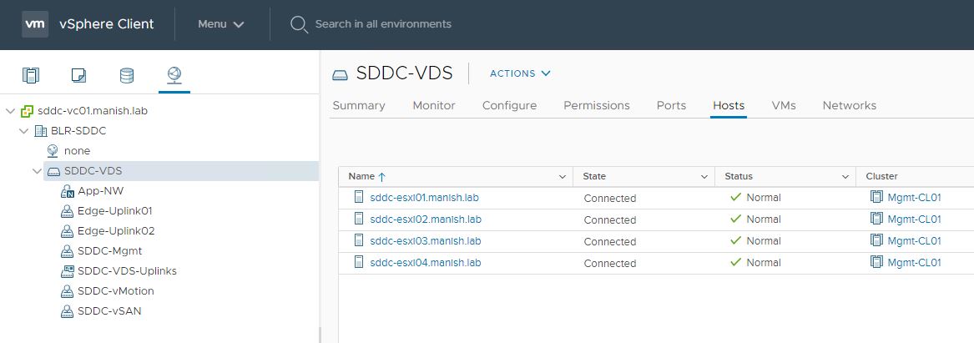The height and width of the screenshot is (343, 974).
Task: Click cluster icon in the sddc-esxi01 row
Action: coord(876,198)
